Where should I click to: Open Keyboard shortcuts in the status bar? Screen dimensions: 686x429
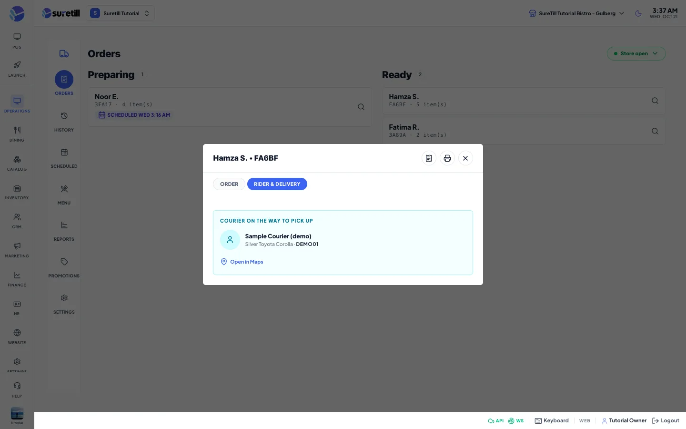(x=552, y=420)
